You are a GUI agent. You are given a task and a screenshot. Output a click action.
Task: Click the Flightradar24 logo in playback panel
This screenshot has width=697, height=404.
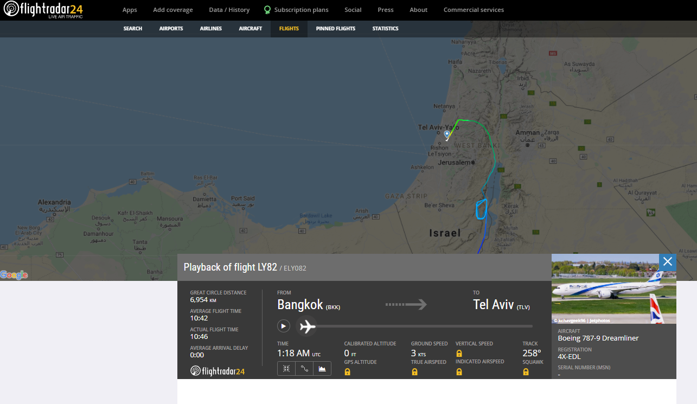pos(218,371)
